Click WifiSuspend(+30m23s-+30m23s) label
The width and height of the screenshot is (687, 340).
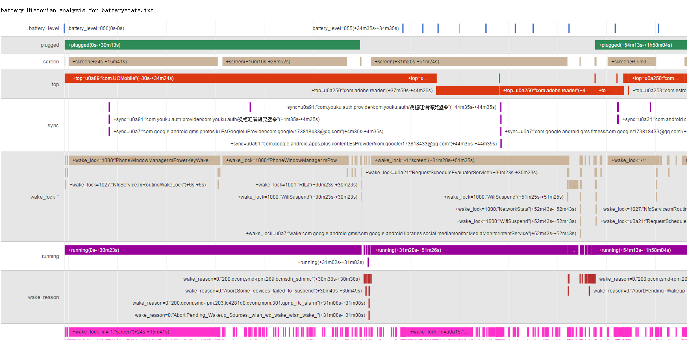(x=298, y=197)
